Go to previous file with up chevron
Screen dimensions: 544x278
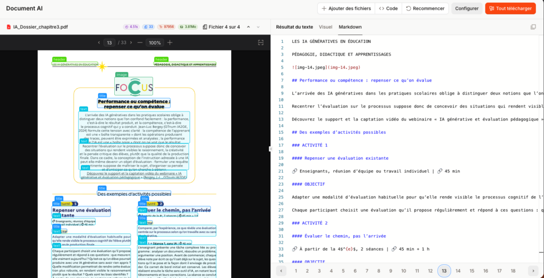pyautogui.click(x=248, y=27)
